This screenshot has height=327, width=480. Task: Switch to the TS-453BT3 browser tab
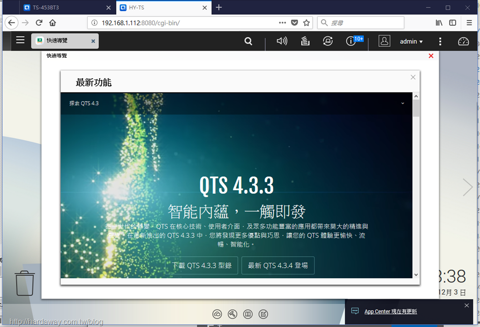point(67,7)
